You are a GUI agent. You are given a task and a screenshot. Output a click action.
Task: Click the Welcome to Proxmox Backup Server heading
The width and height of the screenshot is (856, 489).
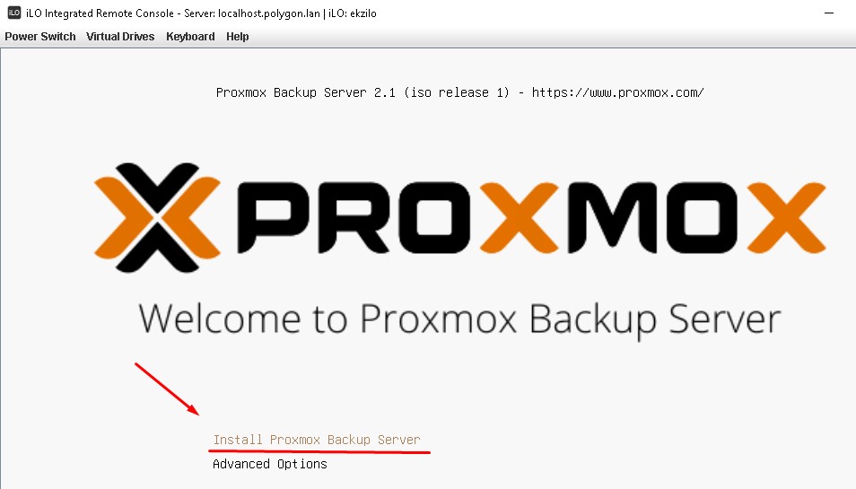point(459,320)
